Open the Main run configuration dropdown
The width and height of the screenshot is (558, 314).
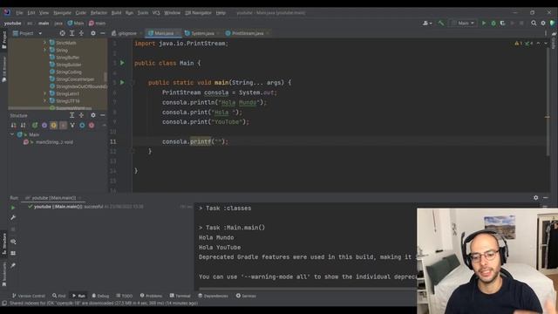click(463, 24)
